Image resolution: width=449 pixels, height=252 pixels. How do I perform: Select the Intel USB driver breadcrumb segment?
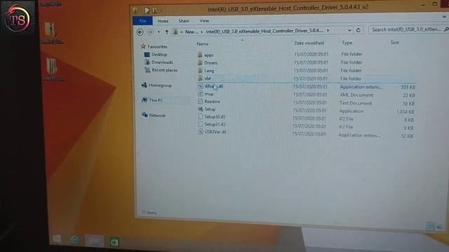tap(264, 31)
